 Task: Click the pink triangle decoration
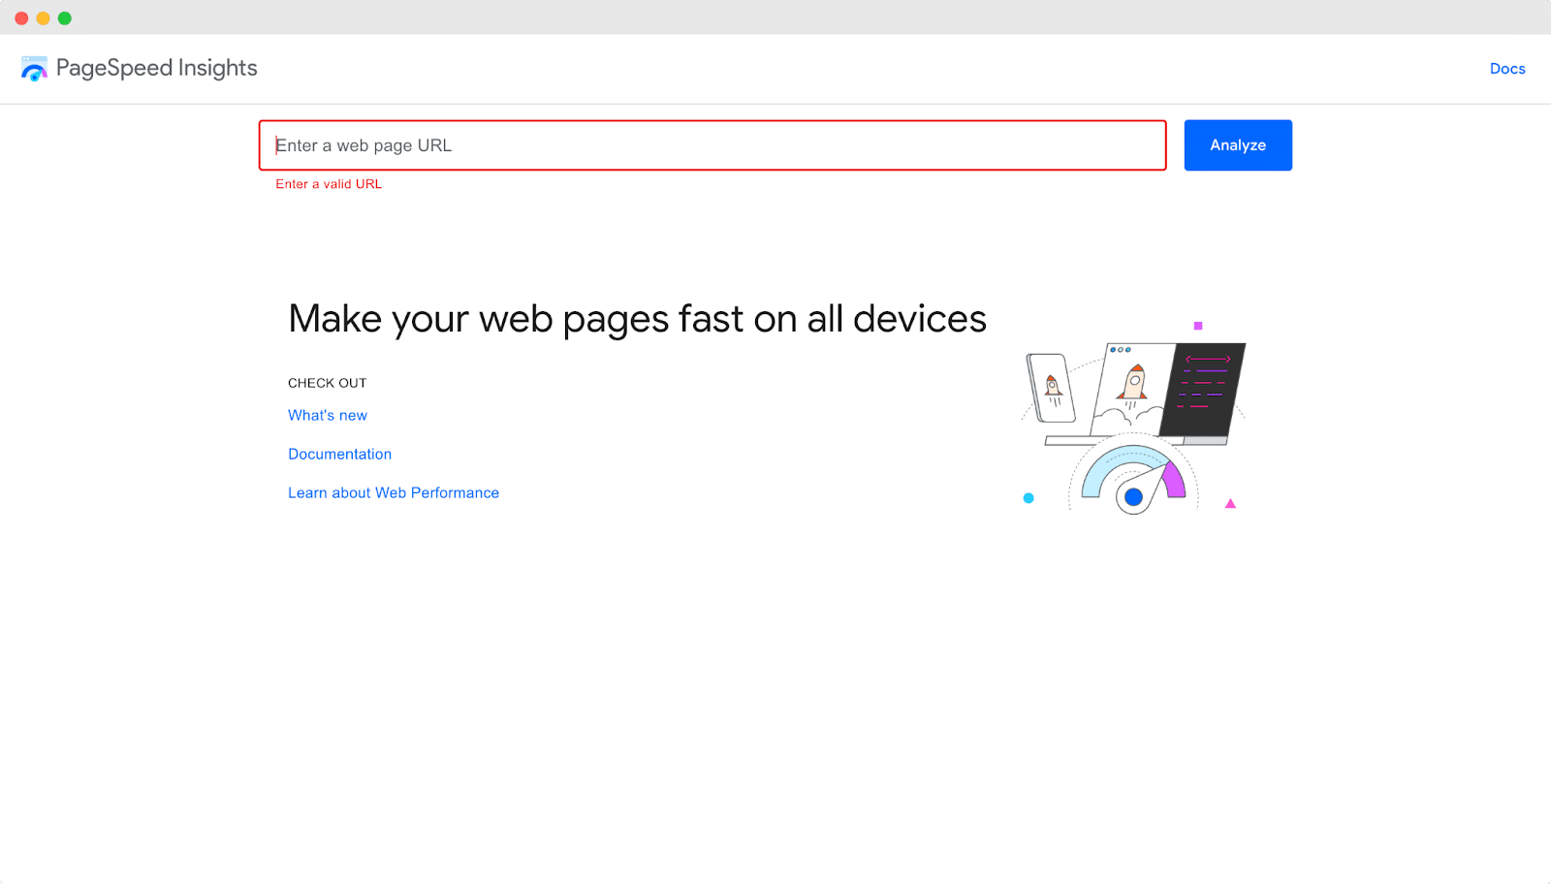click(1230, 503)
